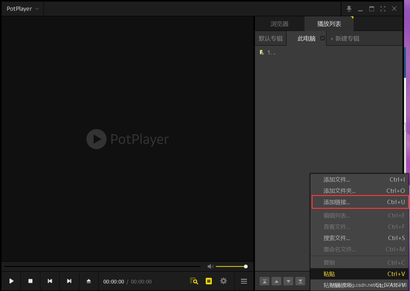410x291 pixels.
Task: Click the playback seek bar
Action: pos(102,266)
